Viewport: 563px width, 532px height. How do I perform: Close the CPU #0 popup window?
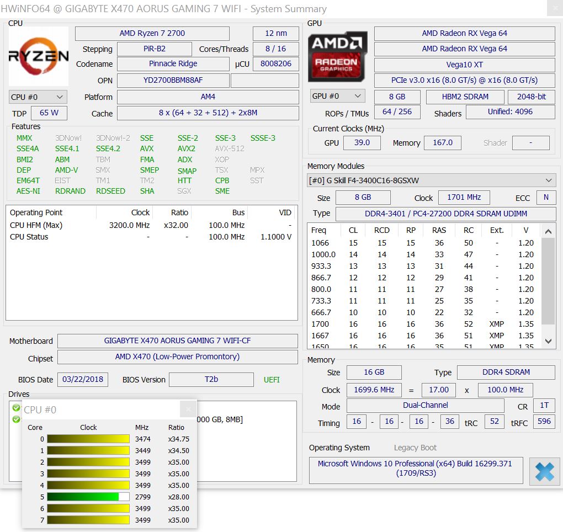pos(188,409)
